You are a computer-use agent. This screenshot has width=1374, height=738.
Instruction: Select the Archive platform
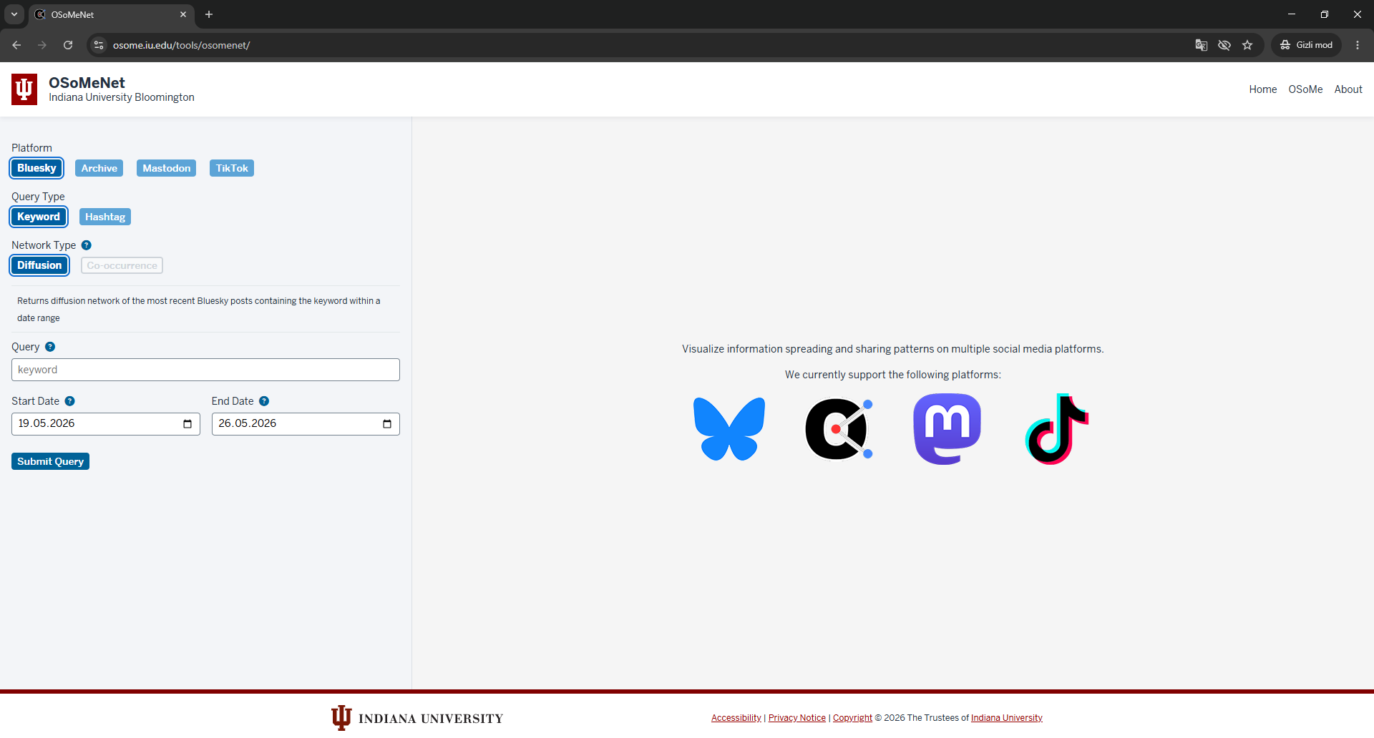[99, 168]
